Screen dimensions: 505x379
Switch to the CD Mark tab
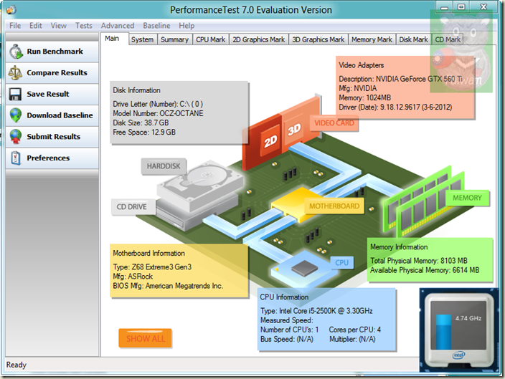[448, 39]
